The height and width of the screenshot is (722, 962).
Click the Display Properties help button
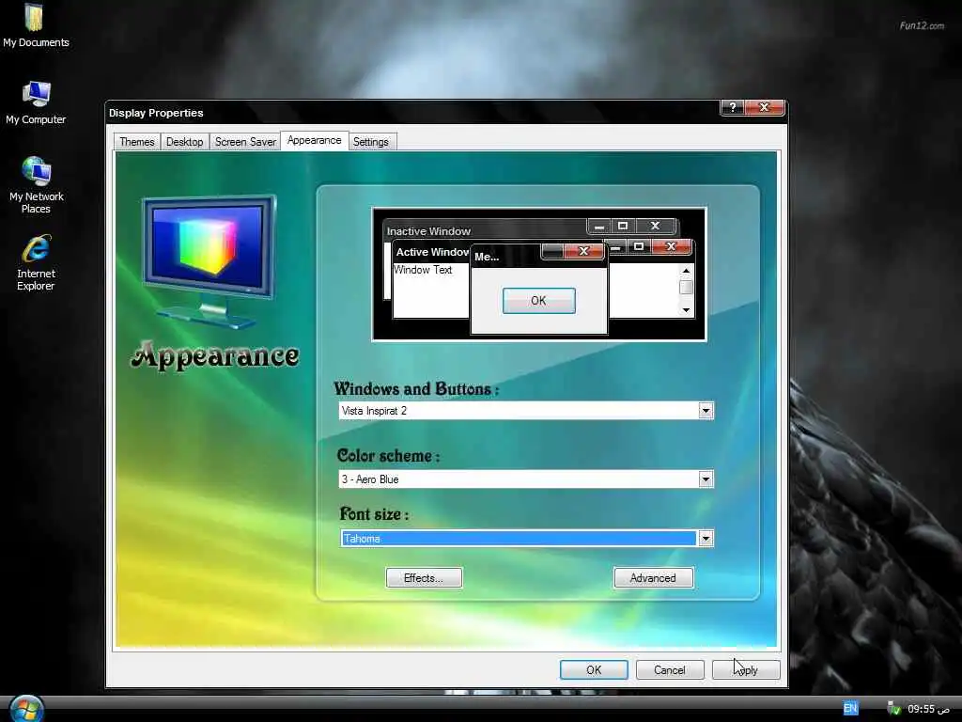[x=733, y=107]
